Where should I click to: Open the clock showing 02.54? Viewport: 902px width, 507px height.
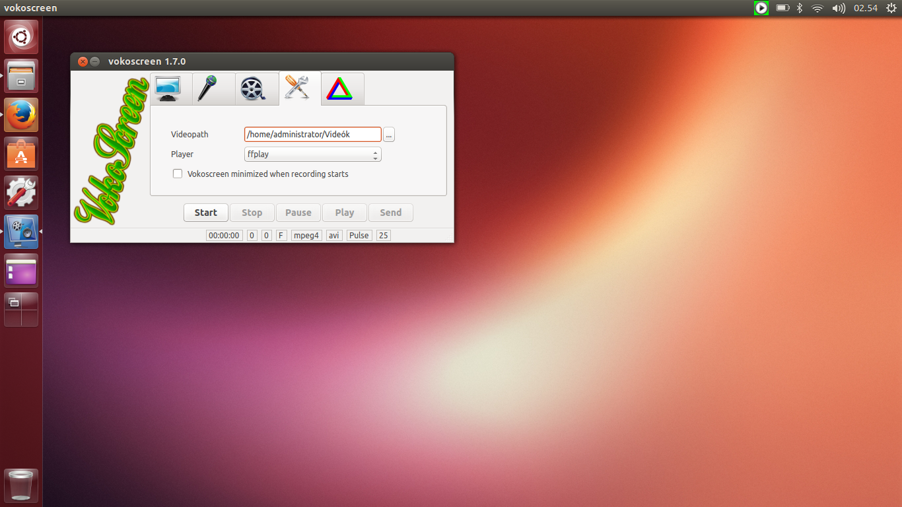tap(866, 8)
